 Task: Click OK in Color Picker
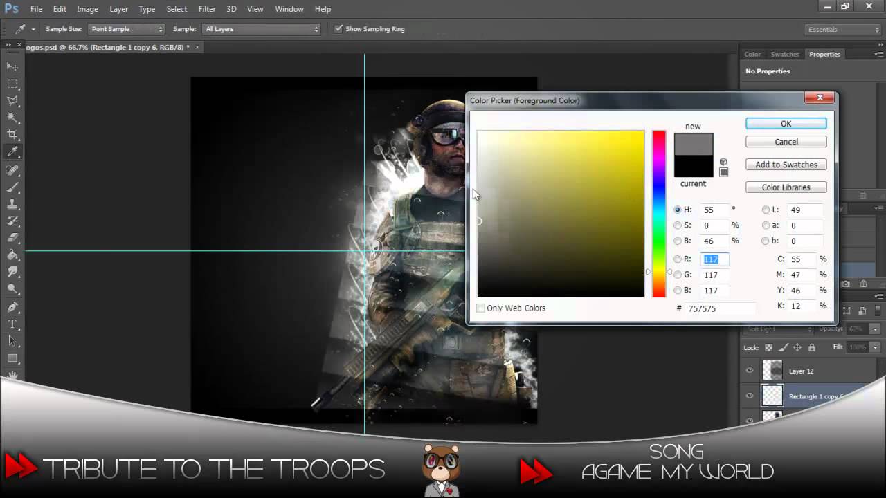tap(786, 124)
